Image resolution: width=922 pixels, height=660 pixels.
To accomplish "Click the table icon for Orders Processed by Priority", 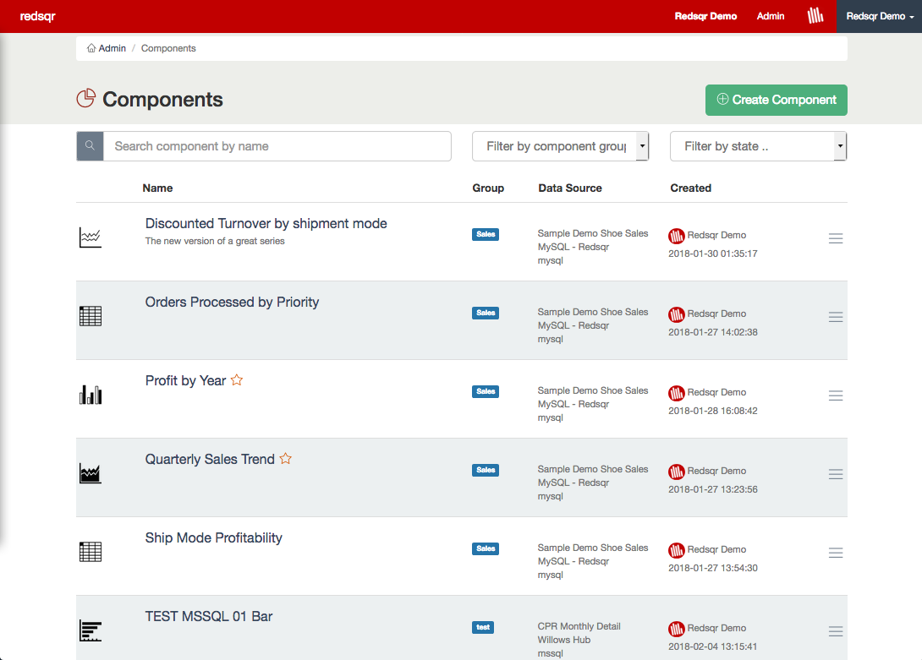I will (91, 316).
